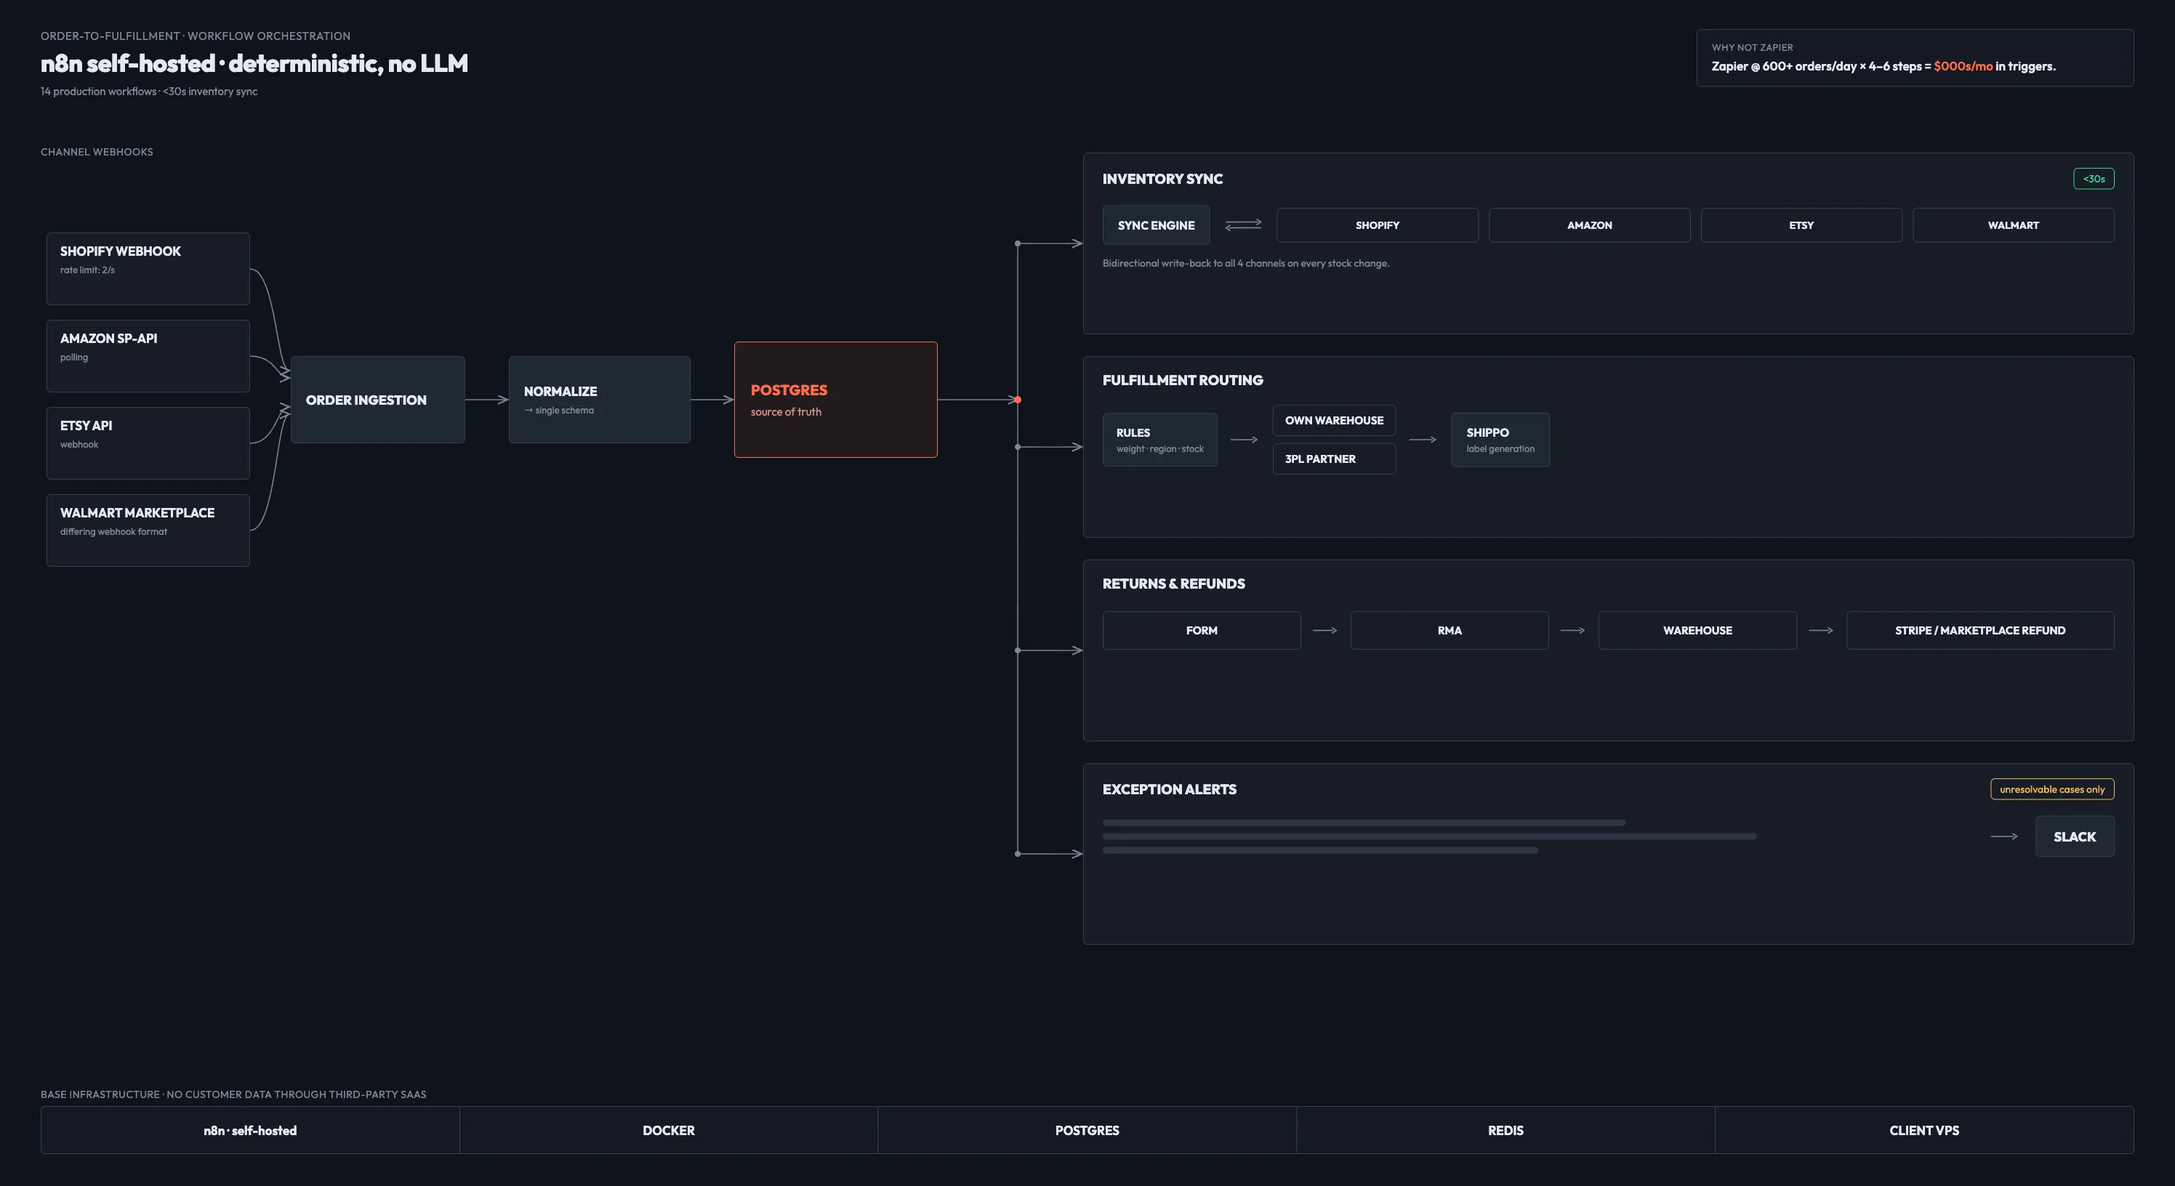This screenshot has height=1186, width=2175.
Task: Select Shopify in Inventory Sync
Action: [1377, 225]
